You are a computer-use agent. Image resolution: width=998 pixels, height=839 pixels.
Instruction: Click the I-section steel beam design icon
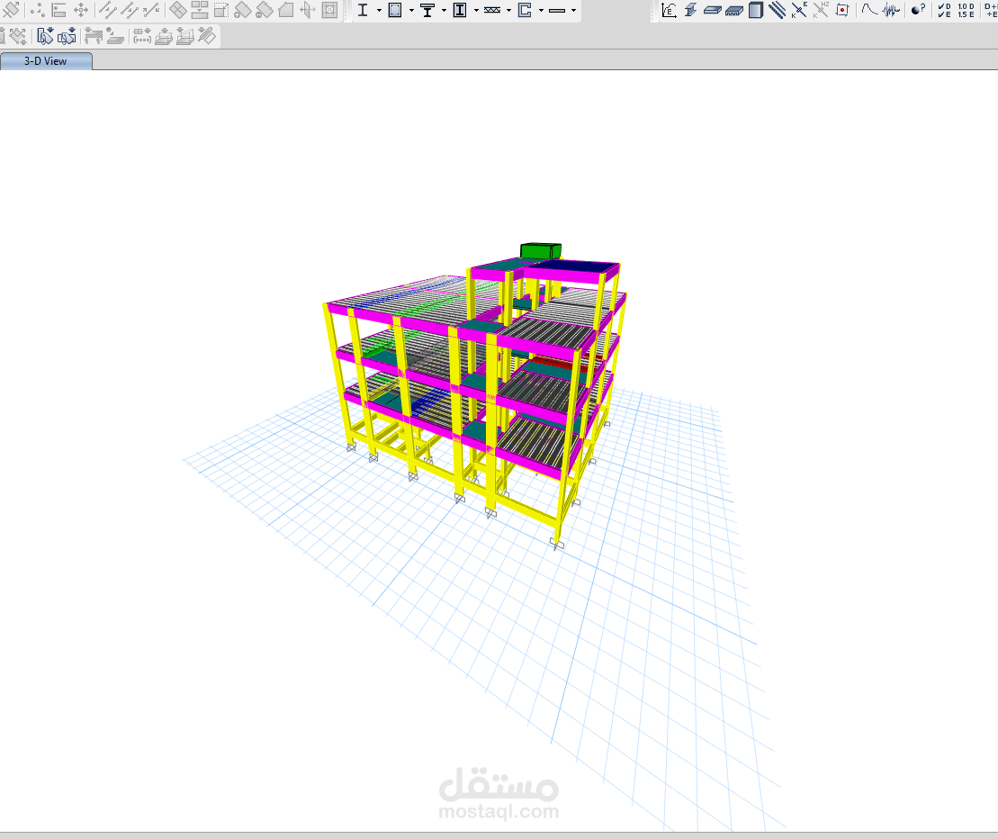[x=363, y=10]
